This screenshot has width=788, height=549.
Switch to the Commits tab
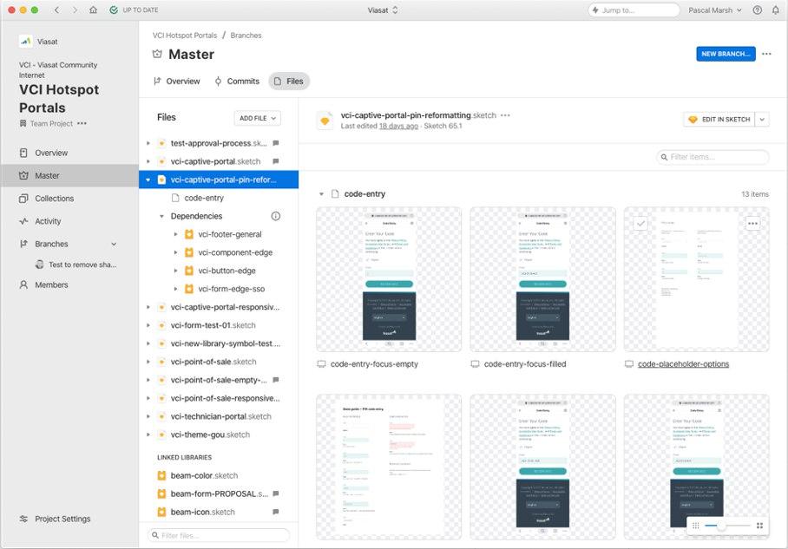[236, 82]
